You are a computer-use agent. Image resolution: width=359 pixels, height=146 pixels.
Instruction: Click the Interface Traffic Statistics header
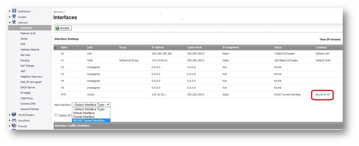[x=72, y=126]
